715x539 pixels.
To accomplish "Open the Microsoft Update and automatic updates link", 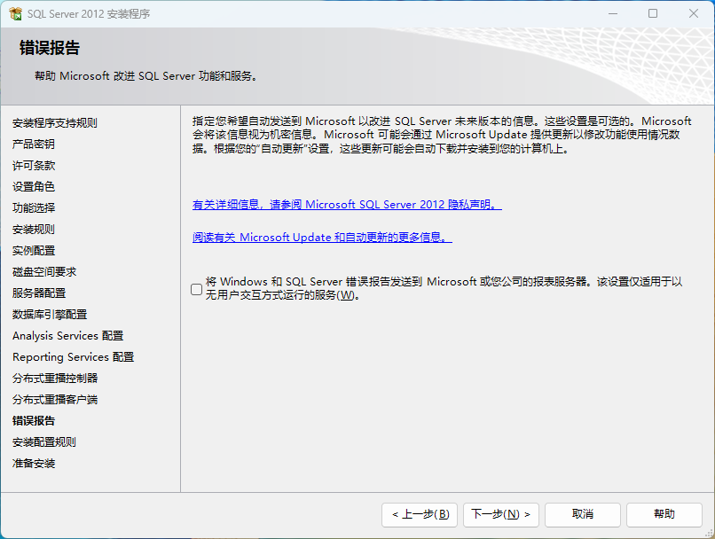I will 322,238.
